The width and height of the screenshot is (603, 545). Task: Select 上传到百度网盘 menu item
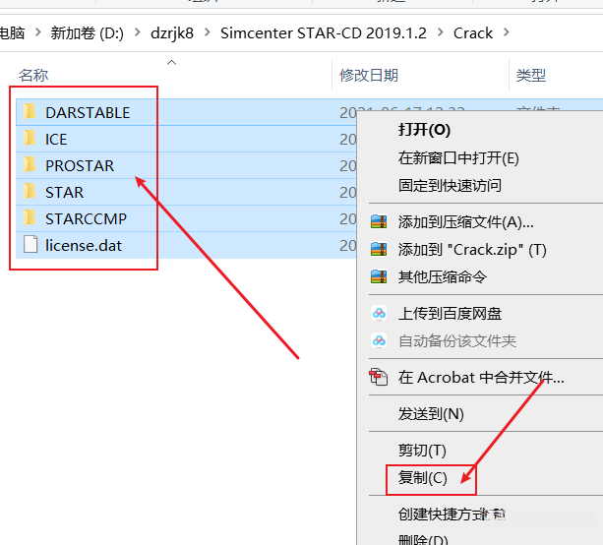pos(450,314)
